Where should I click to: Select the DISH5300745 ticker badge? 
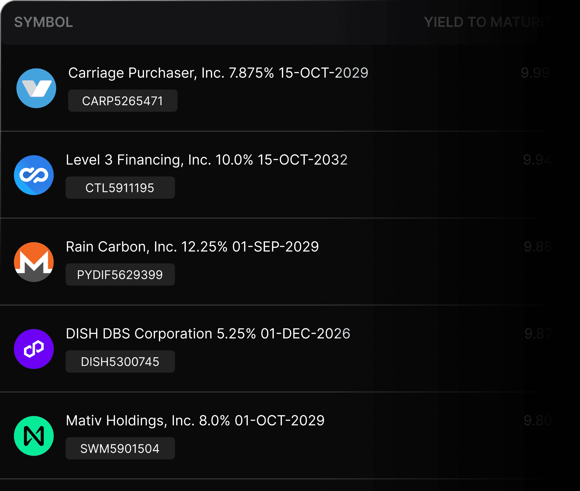coord(120,362)
